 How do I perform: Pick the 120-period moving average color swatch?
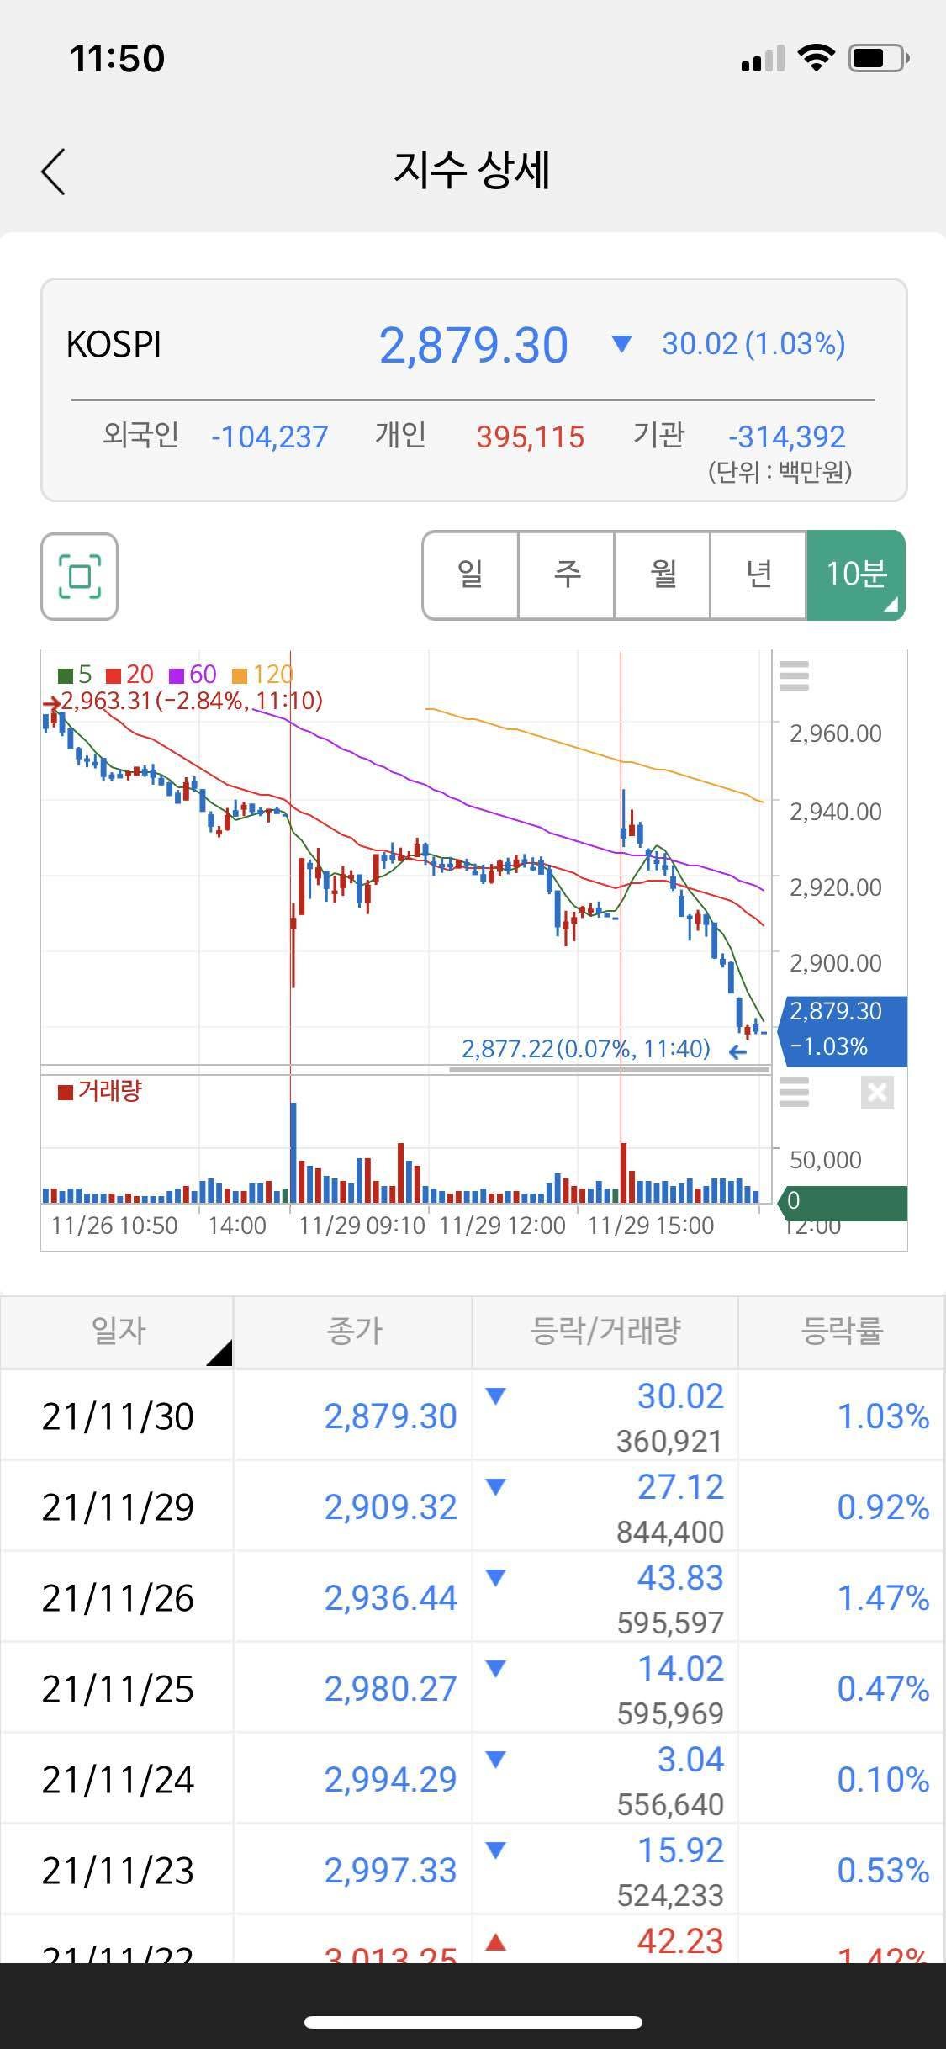240,675
